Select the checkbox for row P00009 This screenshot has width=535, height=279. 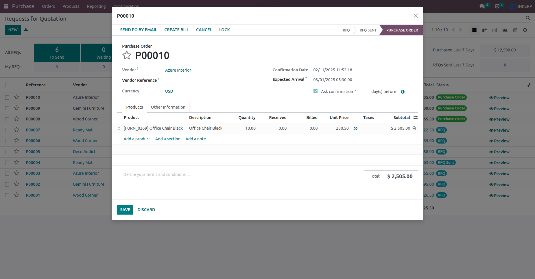point(7,108)
